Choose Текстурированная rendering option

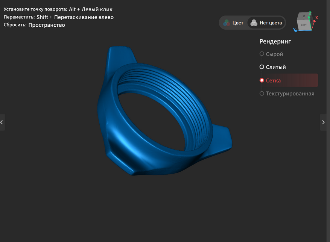pos(287,94)
